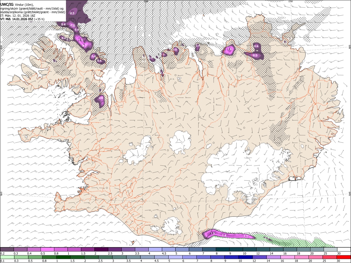Click the UWC/IG title text

coord(6,4)
